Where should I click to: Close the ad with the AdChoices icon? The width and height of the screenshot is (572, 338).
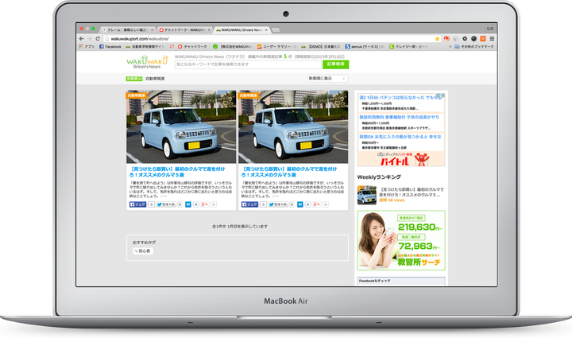coord(441,95)
